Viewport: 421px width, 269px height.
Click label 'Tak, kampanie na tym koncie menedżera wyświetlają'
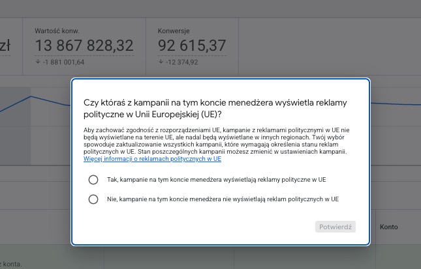217,180
